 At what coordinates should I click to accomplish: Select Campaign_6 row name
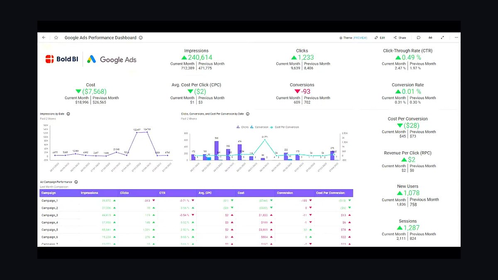50,237
